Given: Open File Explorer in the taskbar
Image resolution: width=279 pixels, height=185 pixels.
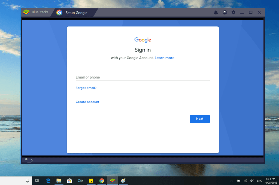Looking at the screenshot, I should (x=59, y=181).
